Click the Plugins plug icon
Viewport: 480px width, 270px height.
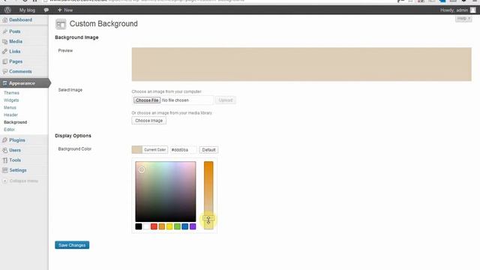(5, 140)
